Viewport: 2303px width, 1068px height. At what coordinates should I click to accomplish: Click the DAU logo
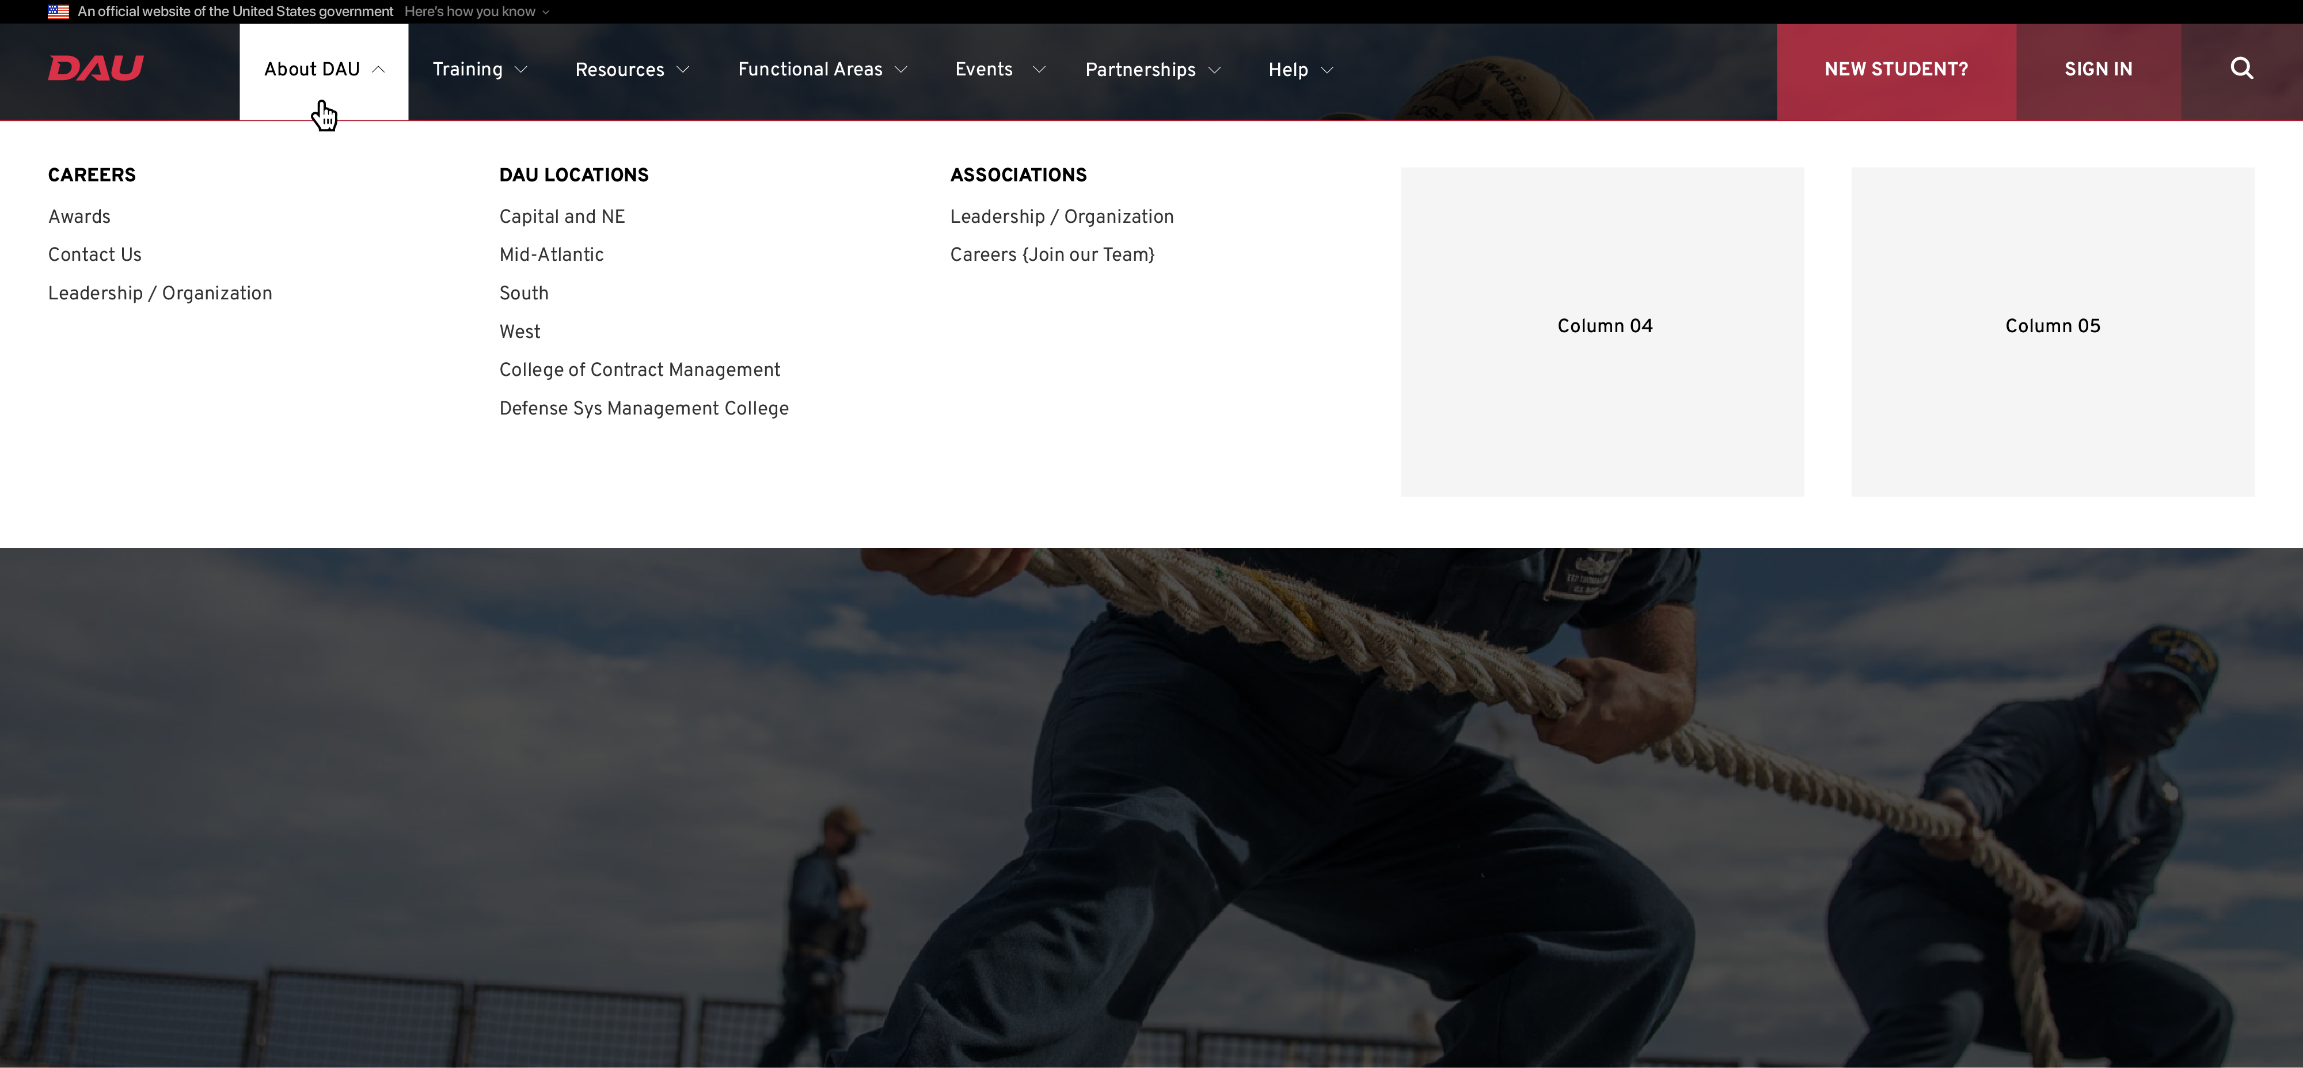pos(96,69)
